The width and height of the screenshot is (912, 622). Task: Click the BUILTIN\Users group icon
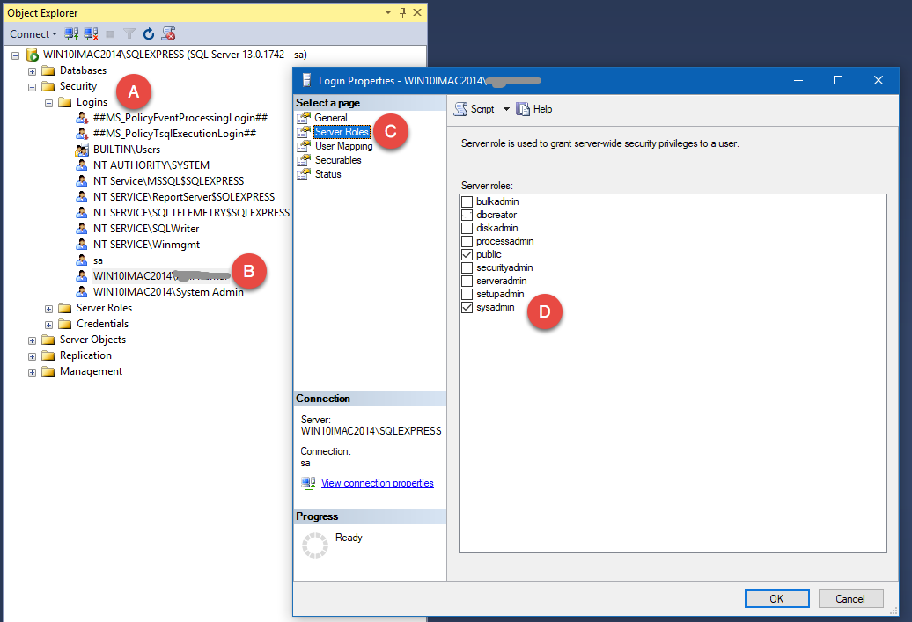(82, 150)
